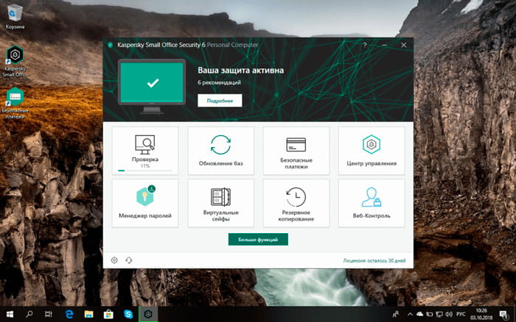Open Kaspersky settings gear icon
Viewport: 516px width, 322px height.
pos(114,260)
